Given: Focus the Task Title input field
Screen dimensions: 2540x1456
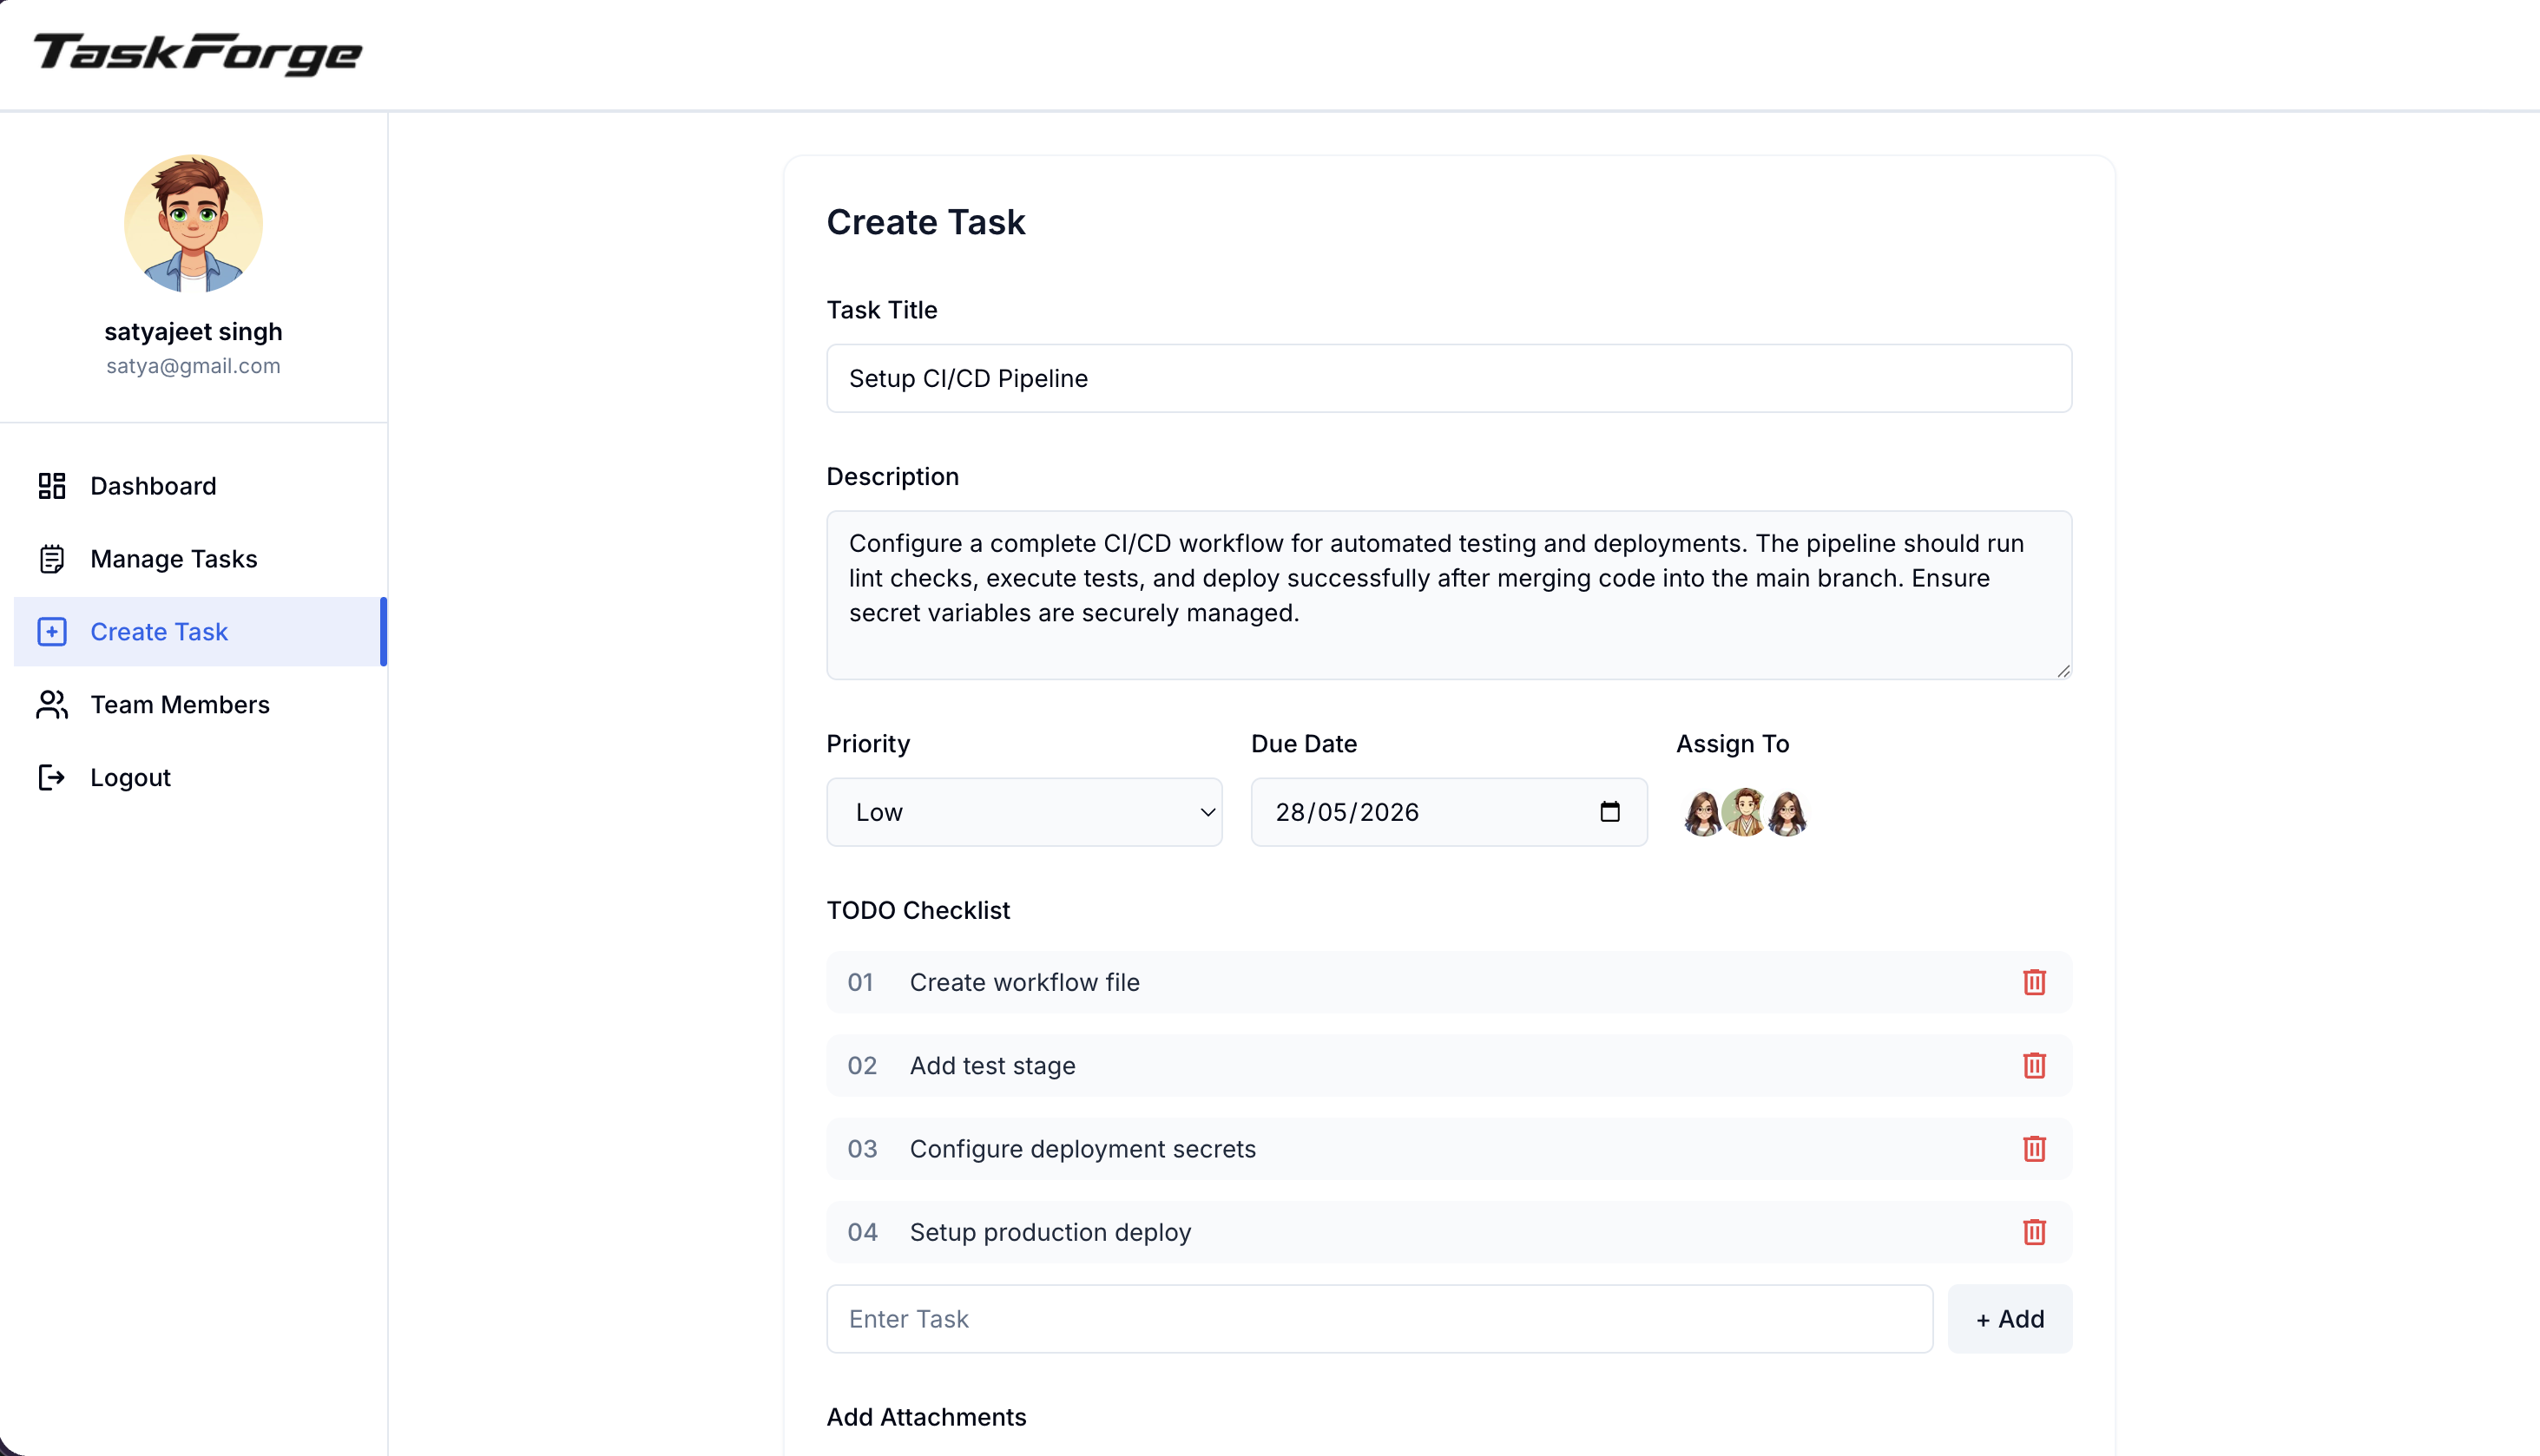Looking at the screenshot, I should pos(1449,378).
